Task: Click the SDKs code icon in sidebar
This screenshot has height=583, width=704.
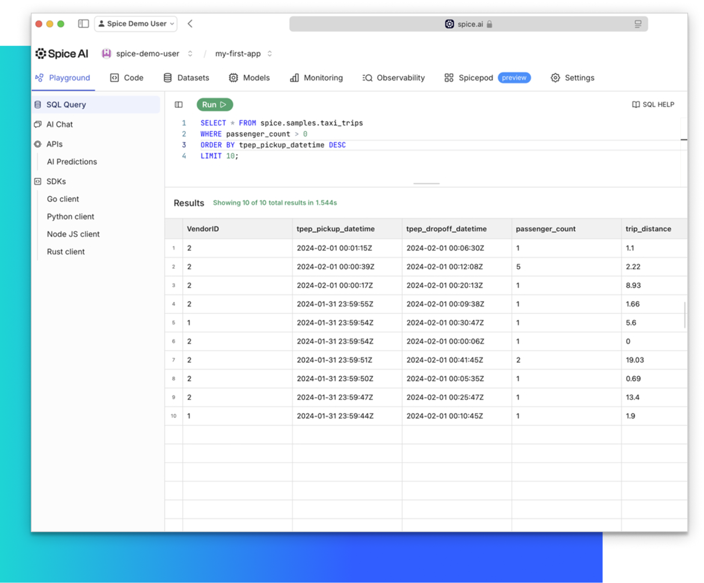Action: click(38, 181)
